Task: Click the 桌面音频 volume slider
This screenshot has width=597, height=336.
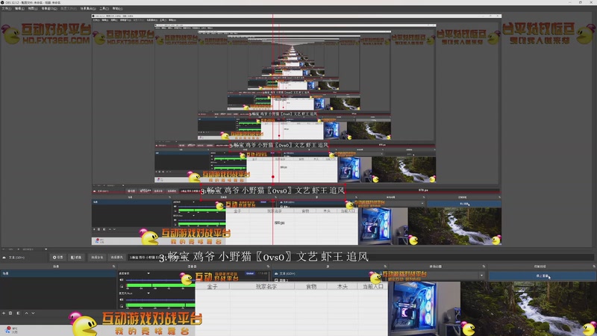Action: coord(160,280)
